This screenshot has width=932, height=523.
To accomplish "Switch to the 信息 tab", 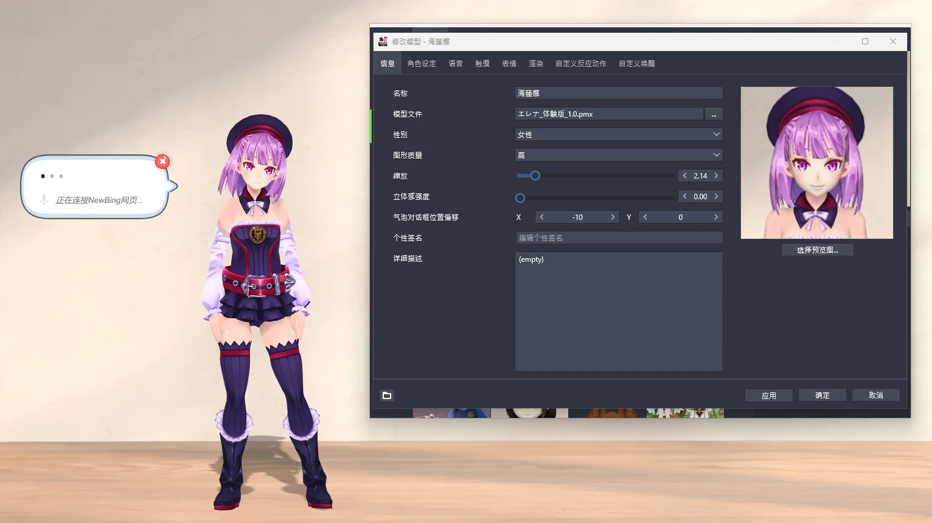I will [x=388, y=64].
